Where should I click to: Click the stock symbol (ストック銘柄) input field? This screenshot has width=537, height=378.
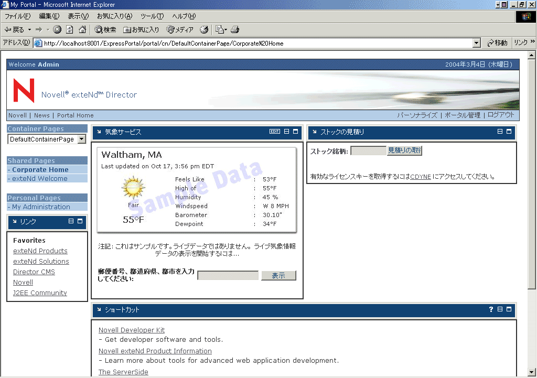coord(369,150)
